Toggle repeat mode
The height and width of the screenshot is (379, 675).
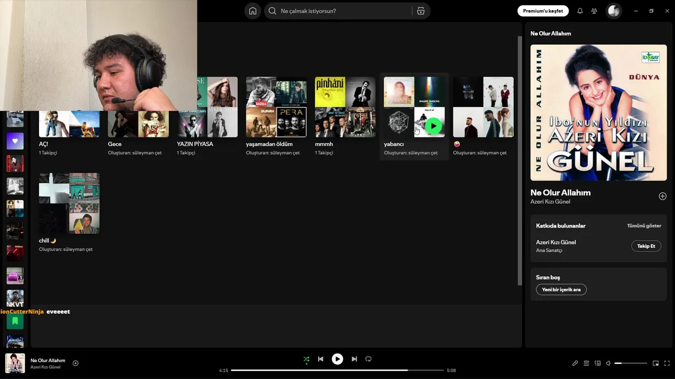(x=369, y=359)
